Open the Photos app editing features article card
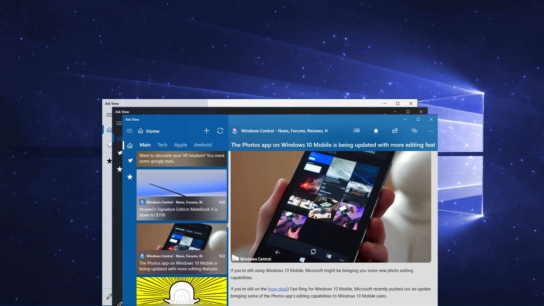The height and width of the screenshot is (306, 544). click(182, 249)
